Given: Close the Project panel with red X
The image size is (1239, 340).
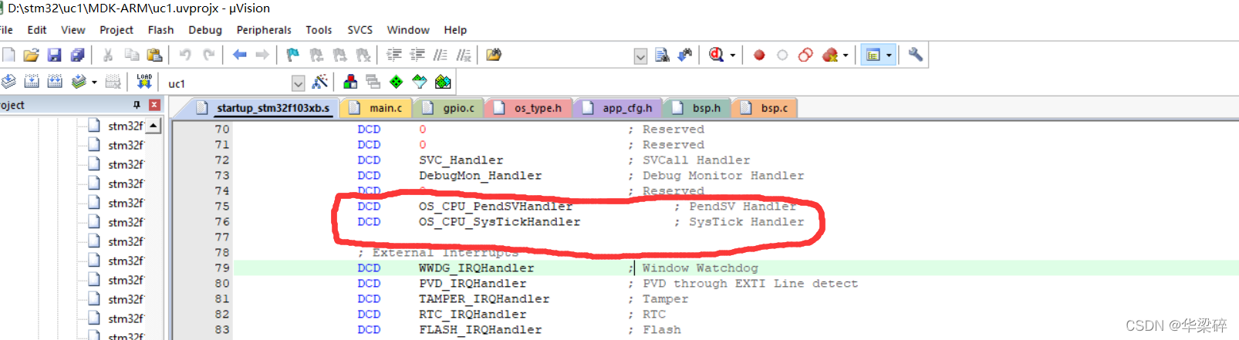Looking at the screenshot, I should click(154, 105).
